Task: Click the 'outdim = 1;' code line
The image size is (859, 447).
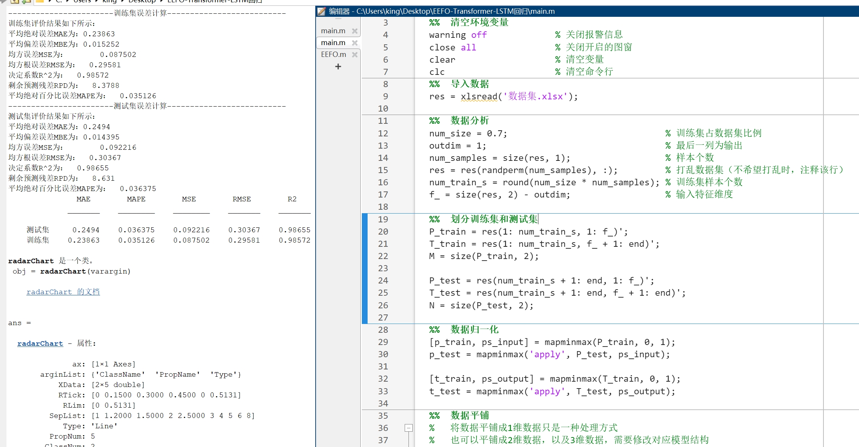Action: coord(457,146)
